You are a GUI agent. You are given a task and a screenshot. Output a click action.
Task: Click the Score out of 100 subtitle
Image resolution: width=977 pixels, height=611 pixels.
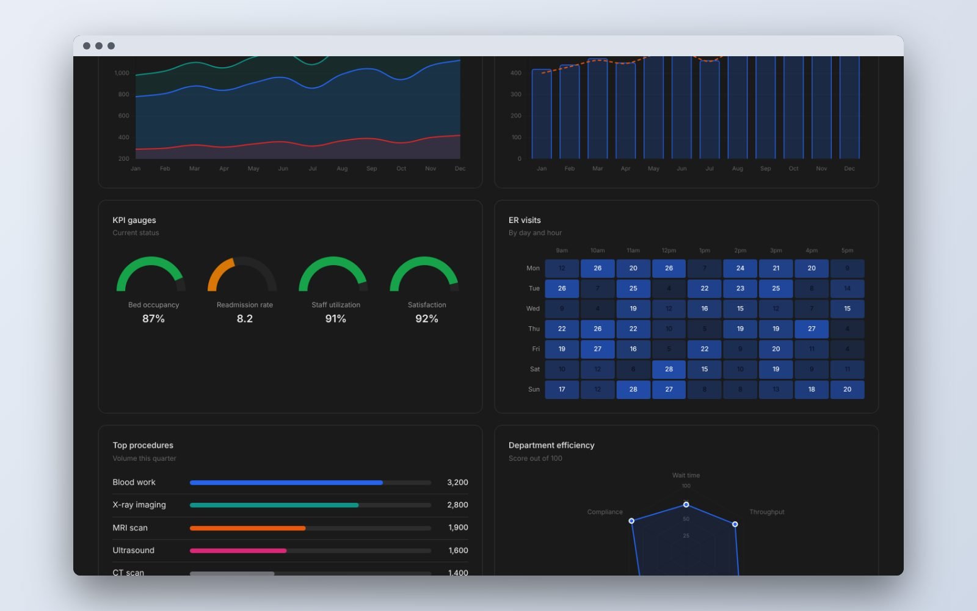536,458
